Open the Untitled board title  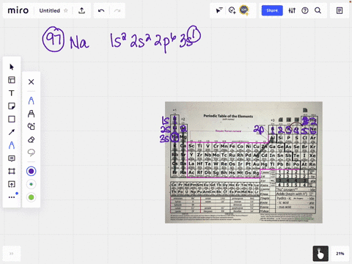pos(50,10)
